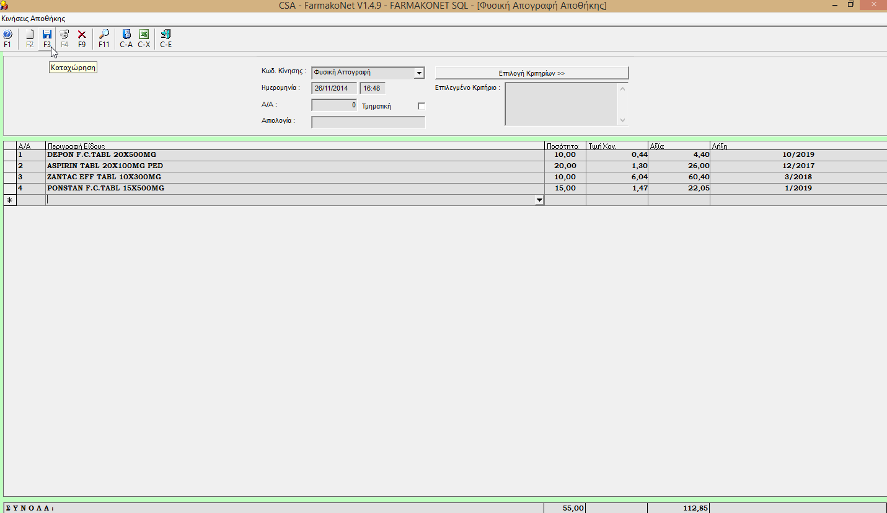887x513 pixels.
Task: Click the criteria box scroll-down arrow
Action: pos(623,120)
